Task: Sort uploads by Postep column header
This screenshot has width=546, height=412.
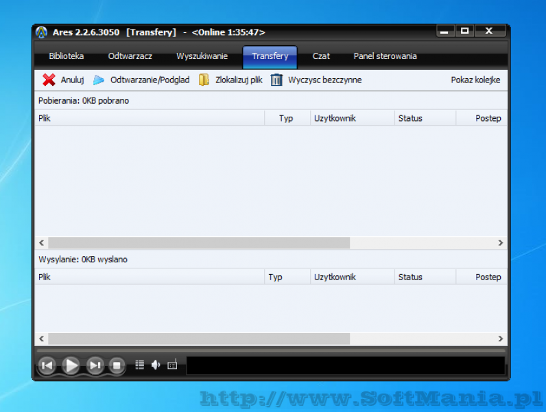Action: click(x=482, y=277)
